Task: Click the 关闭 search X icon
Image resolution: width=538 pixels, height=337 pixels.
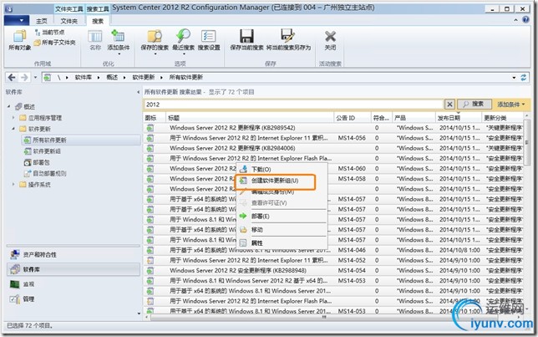Action: [x=330, y=36]
